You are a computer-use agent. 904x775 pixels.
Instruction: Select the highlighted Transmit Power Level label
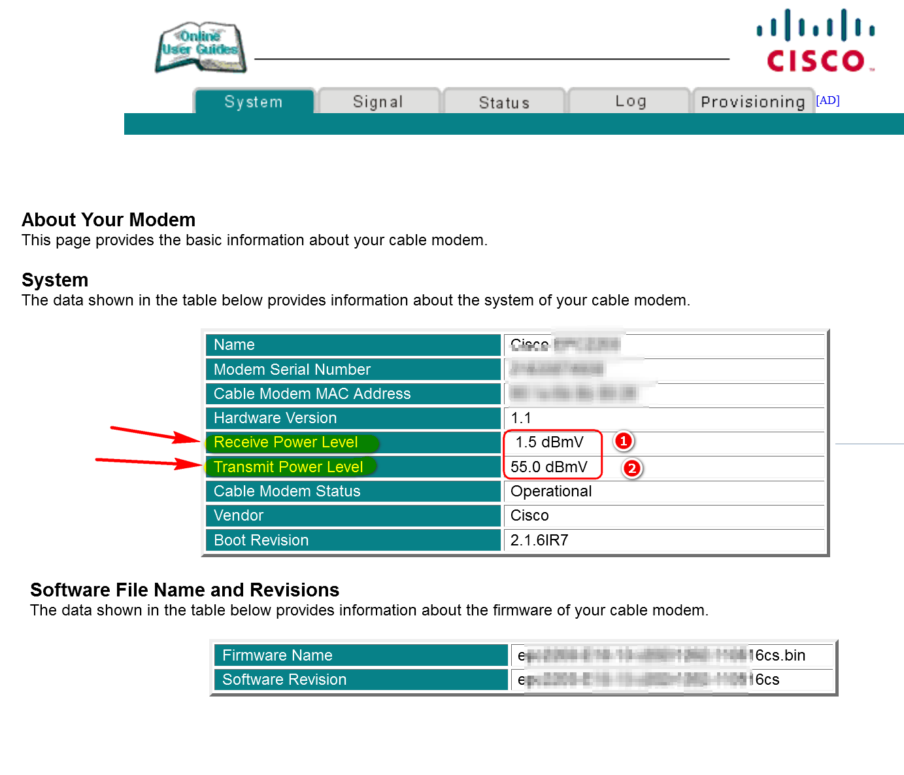tap(288, 467)
